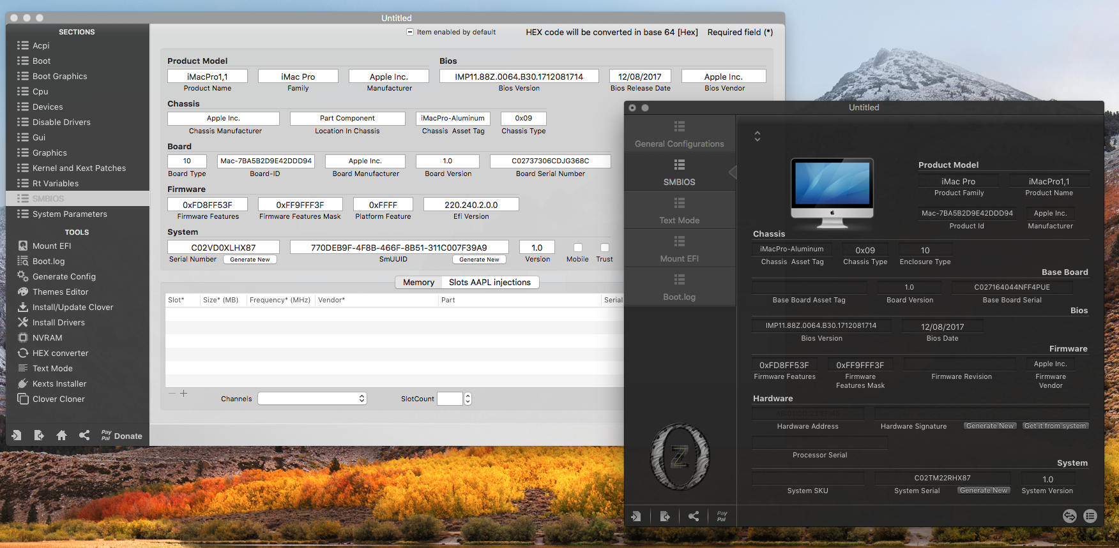Click Generate New under Serial Number
The image size is (1119, 548).
tap(250, 260)
